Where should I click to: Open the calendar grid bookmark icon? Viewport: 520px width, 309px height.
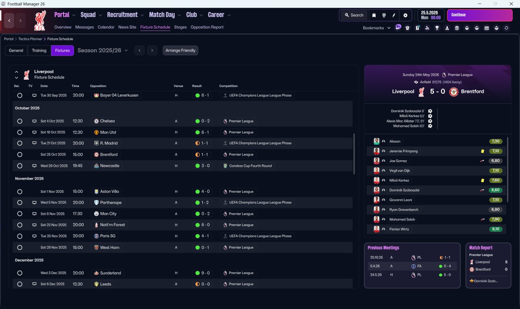tap(487, 28)
